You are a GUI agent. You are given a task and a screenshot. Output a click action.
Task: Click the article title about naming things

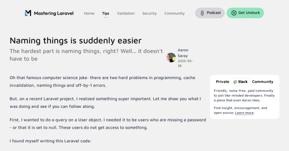click(76, 40)
